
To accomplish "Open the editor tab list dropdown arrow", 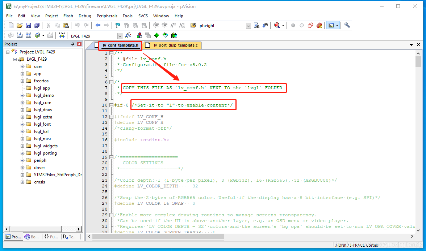I will point(412,45).
